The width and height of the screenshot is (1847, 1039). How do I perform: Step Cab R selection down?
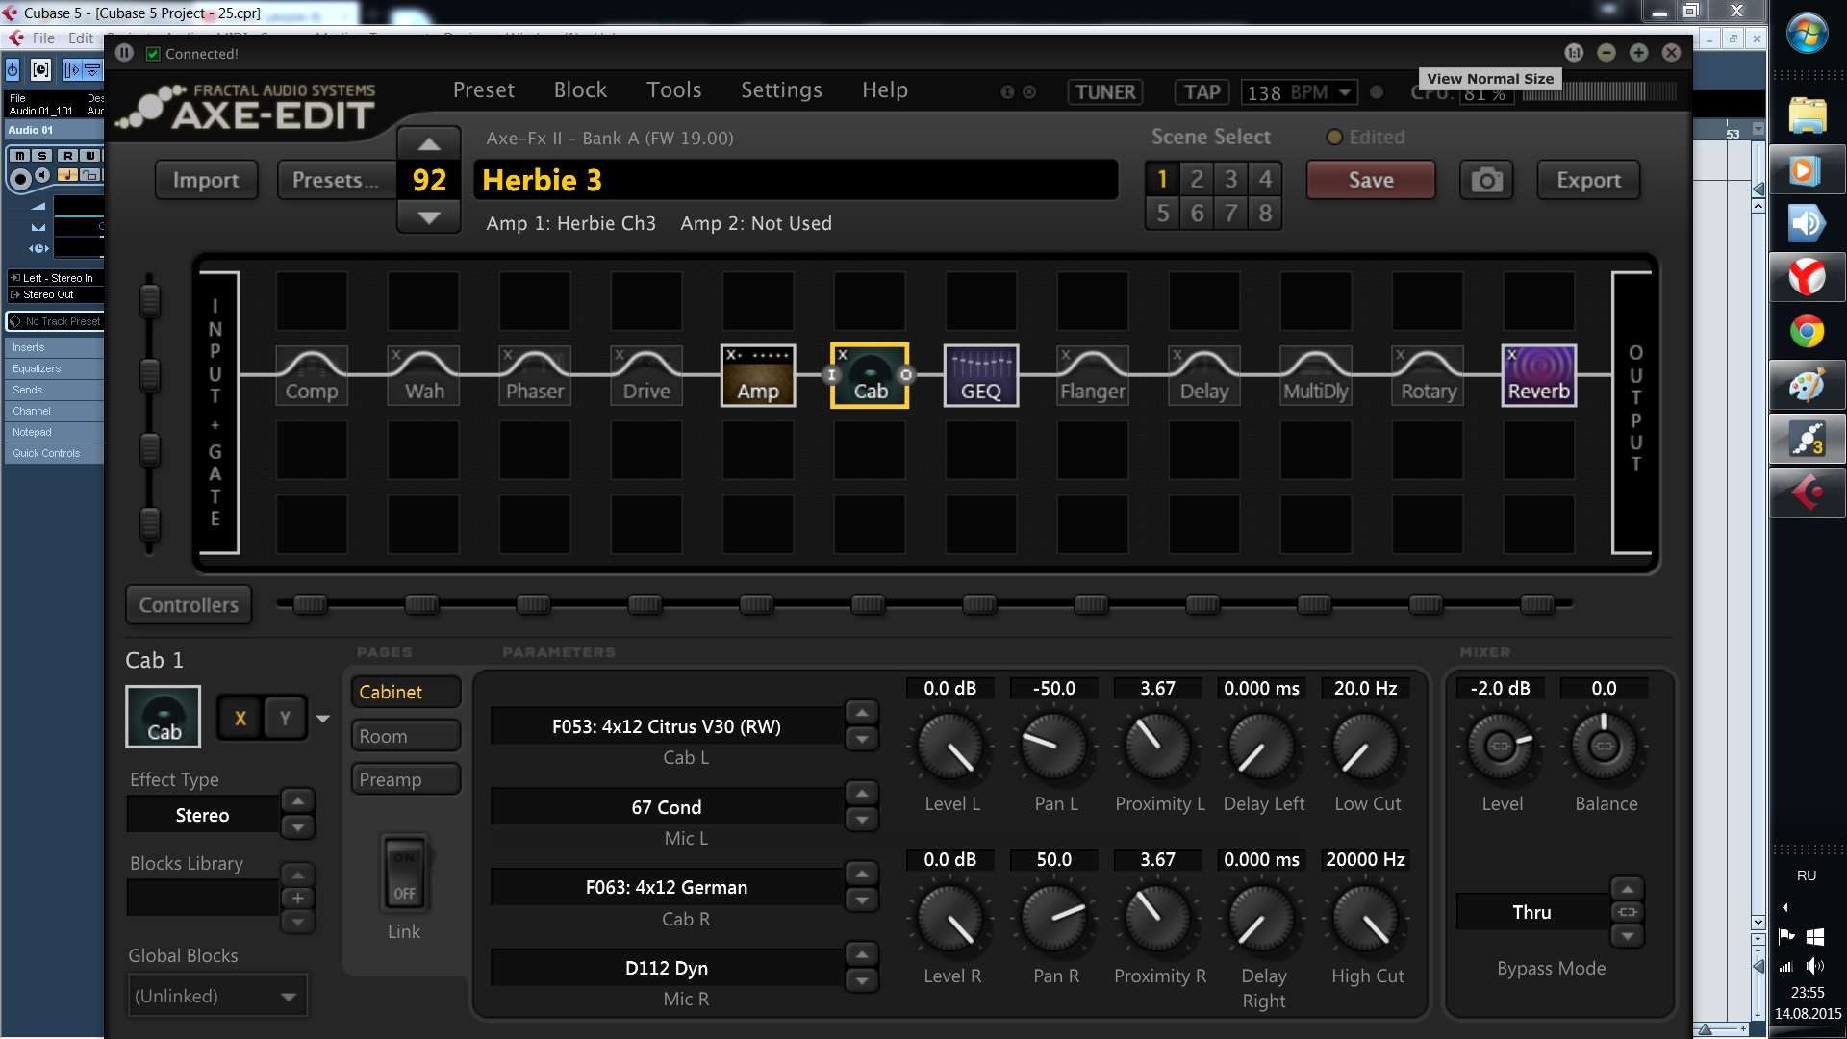[862, 900]
